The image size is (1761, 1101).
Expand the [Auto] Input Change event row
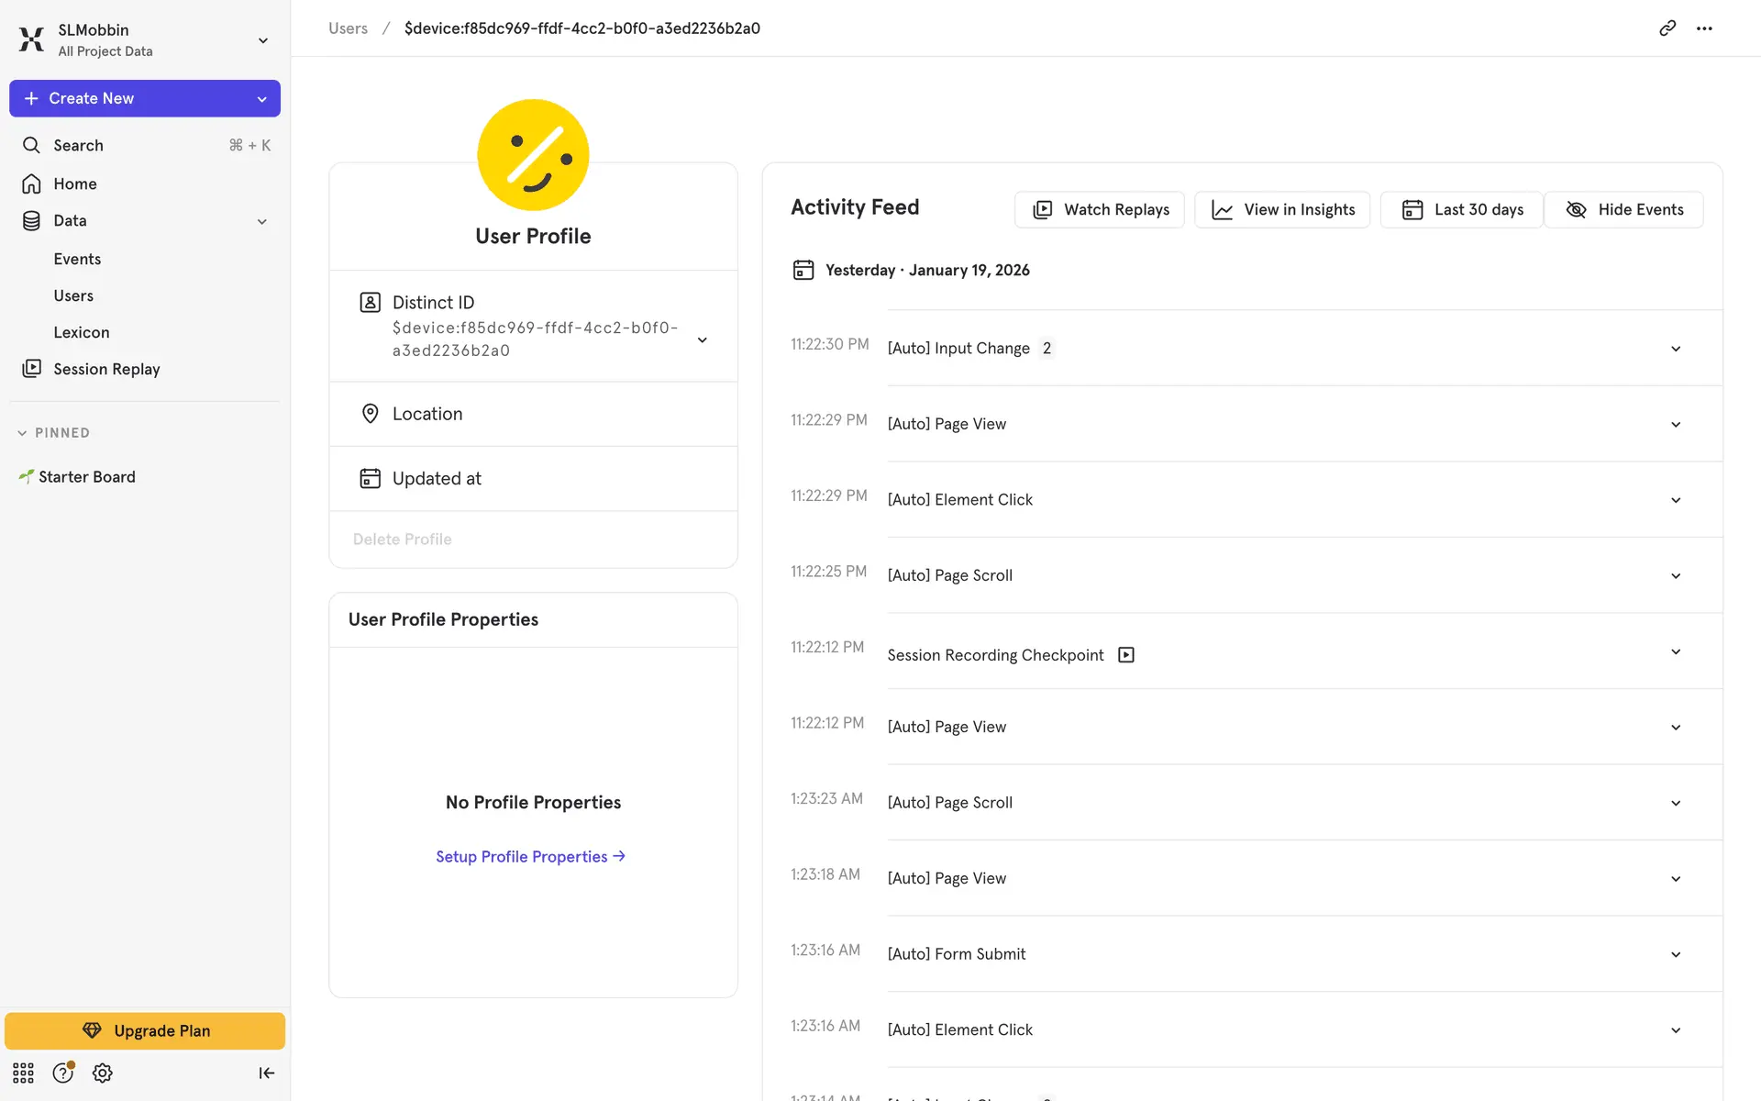coord(1675,349)
